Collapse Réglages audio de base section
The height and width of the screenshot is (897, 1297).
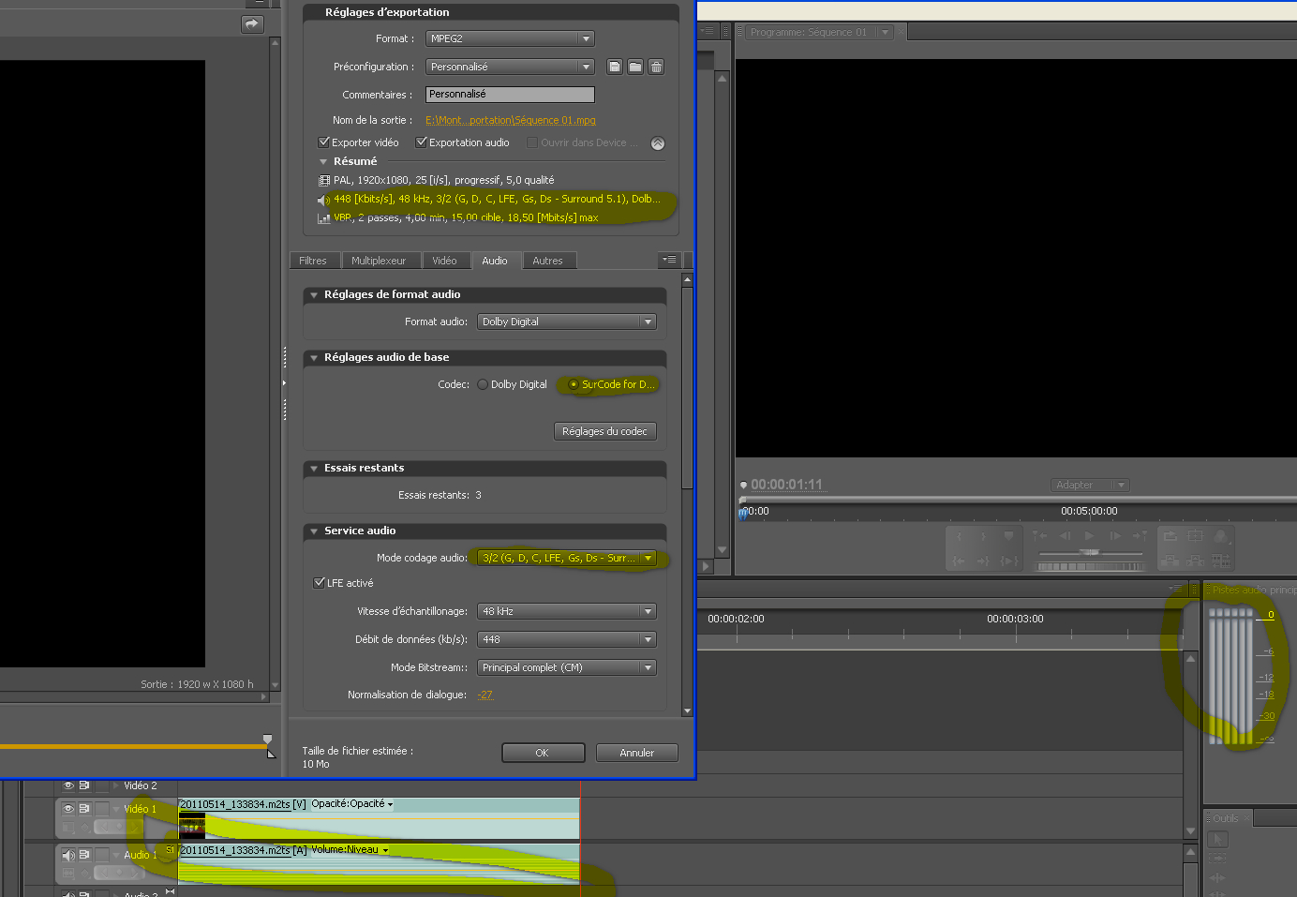314,358
